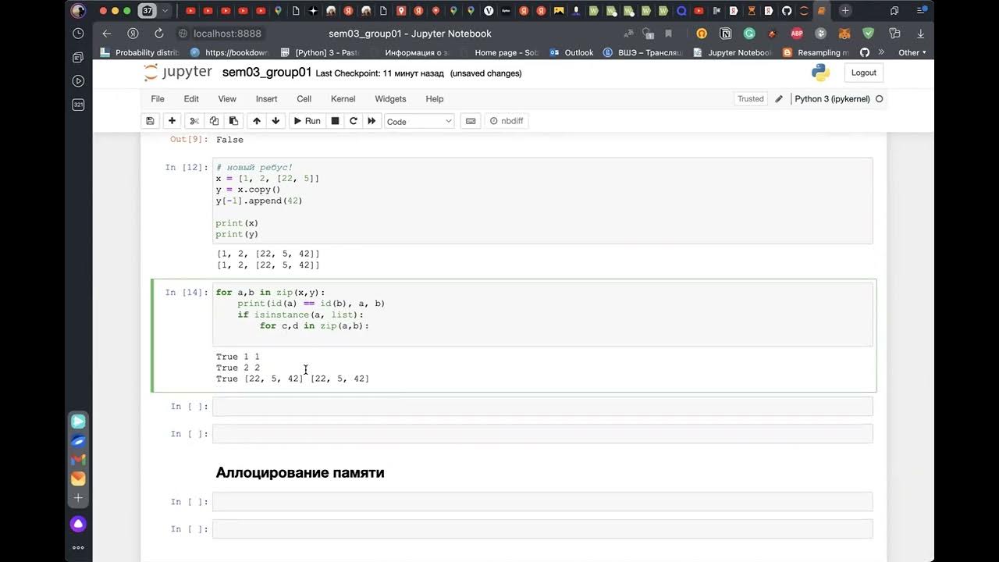The image size is (999, 562).
Task: Insert a cell below with plus icon
Action: [172, 121]
